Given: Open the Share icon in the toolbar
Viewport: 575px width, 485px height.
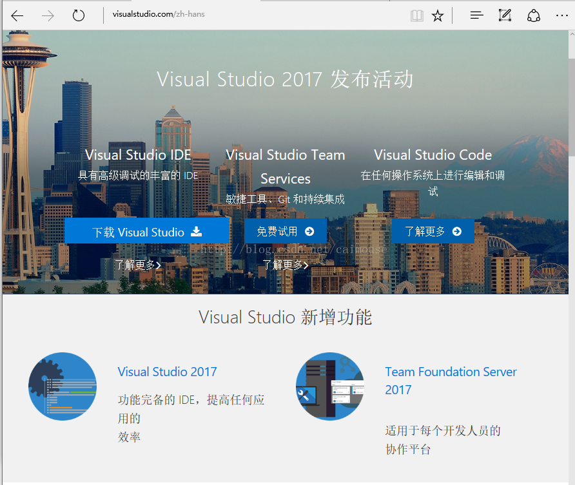Looking at the screenshot, I should click(534, 15).
